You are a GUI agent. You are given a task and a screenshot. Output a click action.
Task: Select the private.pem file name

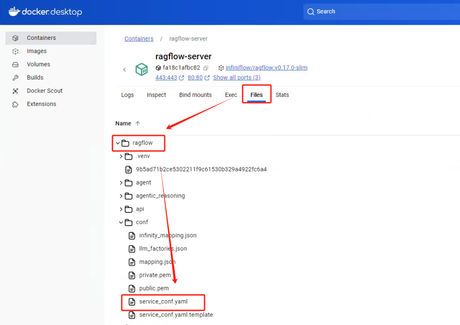pos(155,275)
